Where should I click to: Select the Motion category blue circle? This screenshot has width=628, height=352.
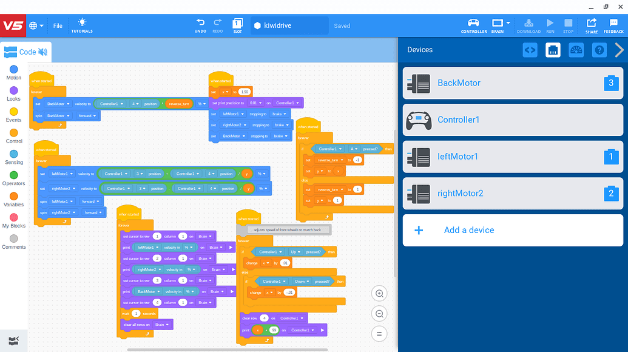click(13, 69)
